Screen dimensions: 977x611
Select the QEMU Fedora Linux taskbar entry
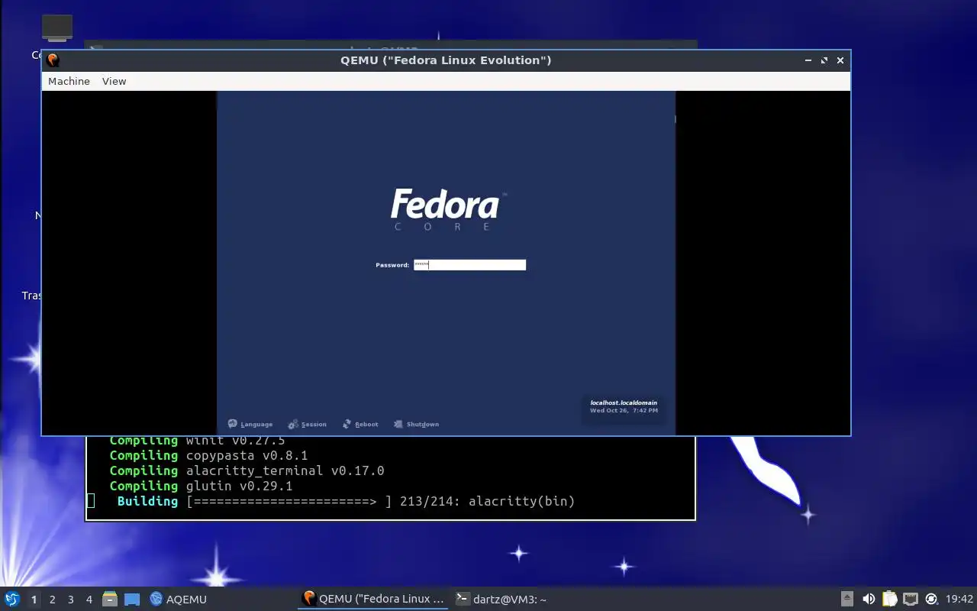pos(373,599)
